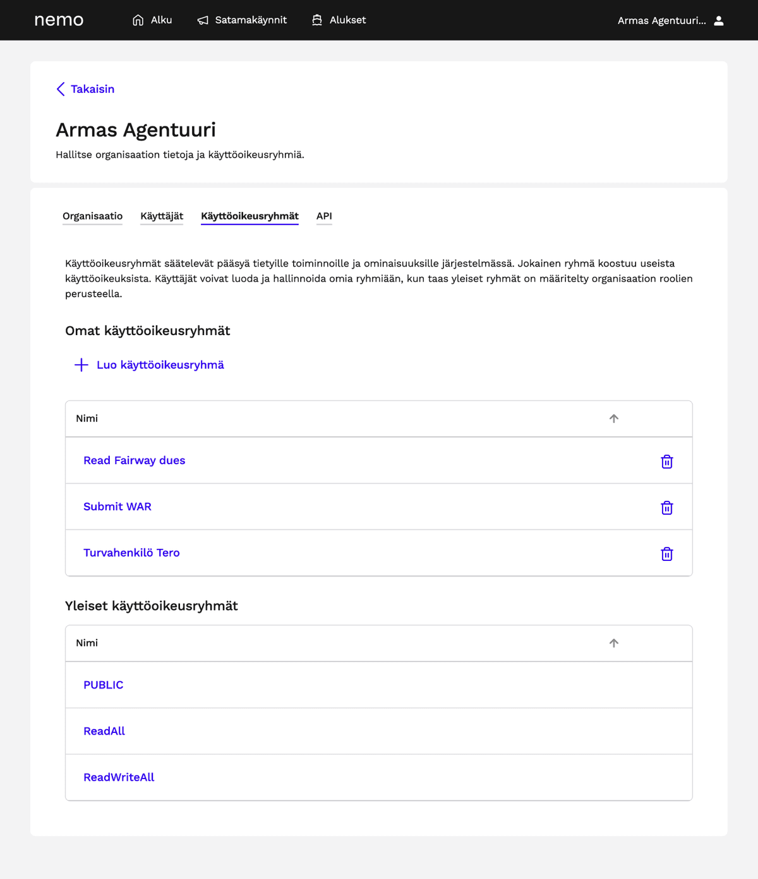Click trash icon for Submit WAR
This screenshot has width=758, height=879.
point(666,508)
